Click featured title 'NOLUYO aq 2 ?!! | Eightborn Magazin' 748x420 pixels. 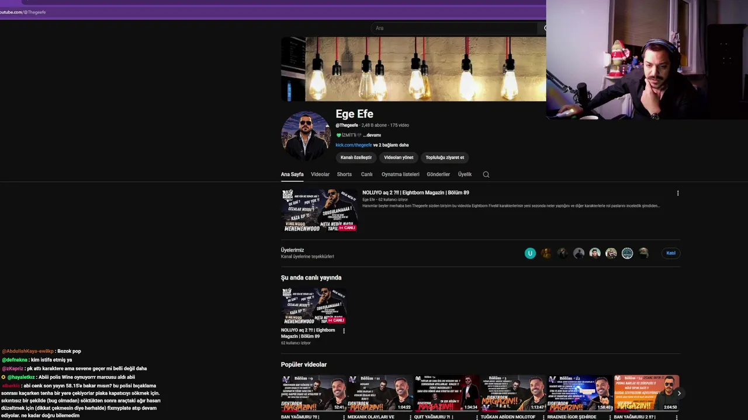click(415, 192)
